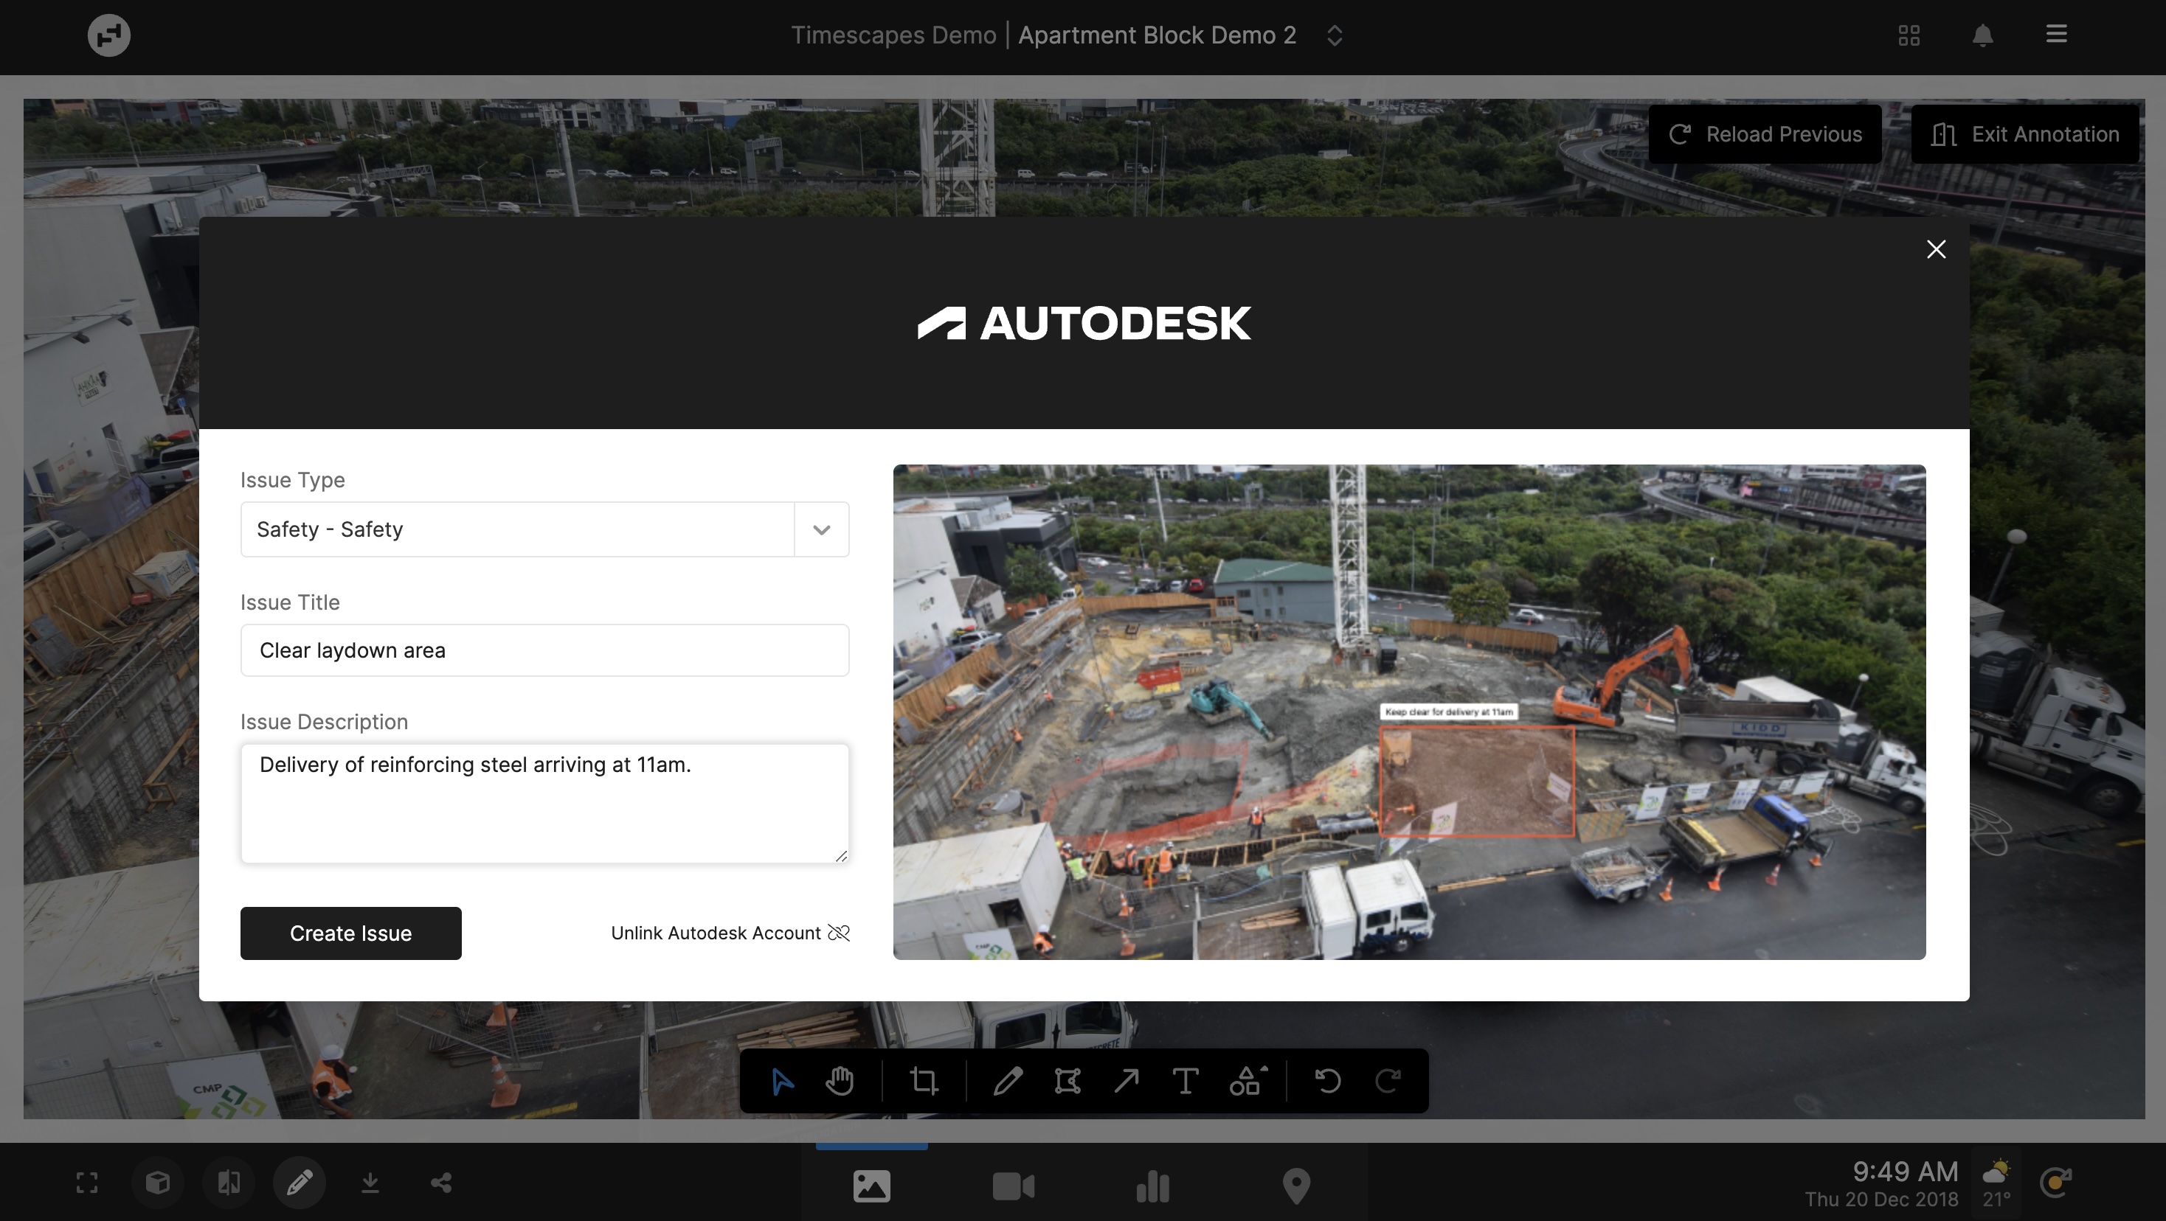Image resolution: width=2166 pixels, height=1221 pixels.
Task: Select the crop tool in annotation toolbar
Action: 923,1081
